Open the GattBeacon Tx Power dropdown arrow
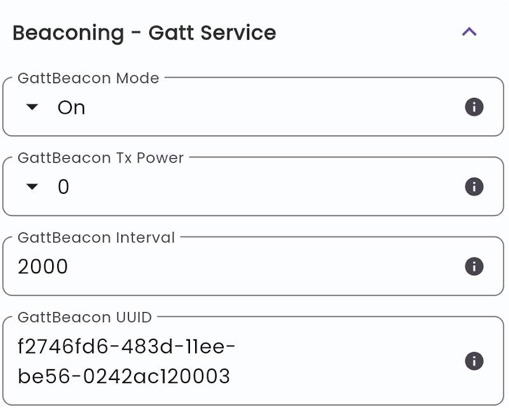Viewport: 509px width, 408px height. (31, 187)
